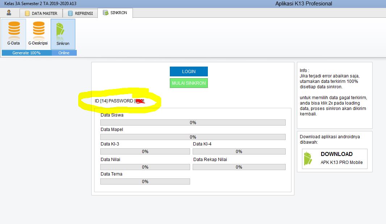Image resolution: width=386 pixels, height=224 pixels.
Task: Select the Sinkron Android ribbon icon
Action: click(x=60, y=31)
